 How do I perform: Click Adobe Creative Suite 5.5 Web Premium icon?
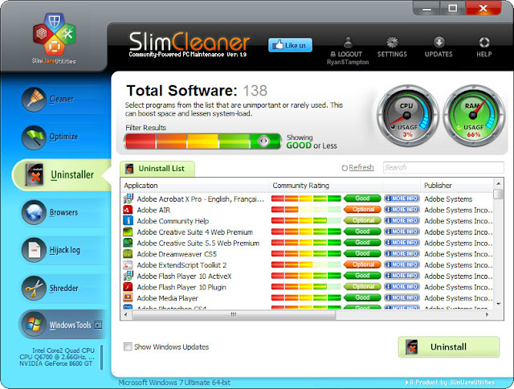pyautogui.click(x=128, y=243)
